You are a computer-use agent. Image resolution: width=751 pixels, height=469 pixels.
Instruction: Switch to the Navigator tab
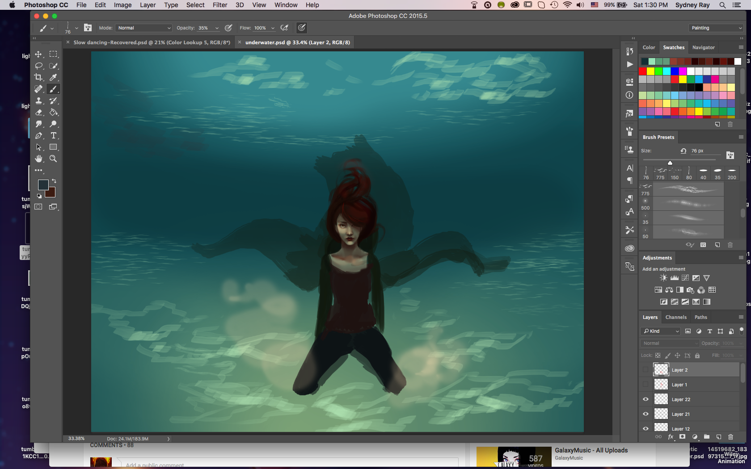704,47
